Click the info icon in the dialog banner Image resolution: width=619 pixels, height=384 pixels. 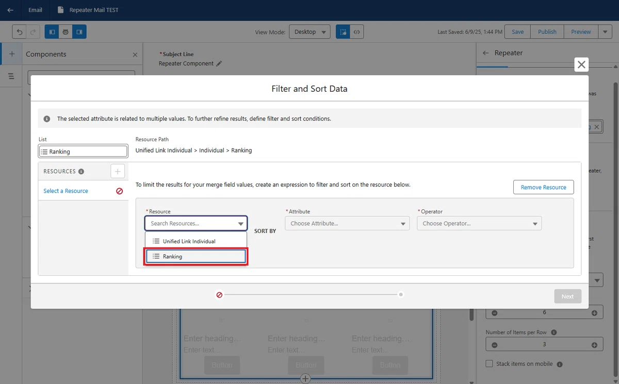pos(47,119)
